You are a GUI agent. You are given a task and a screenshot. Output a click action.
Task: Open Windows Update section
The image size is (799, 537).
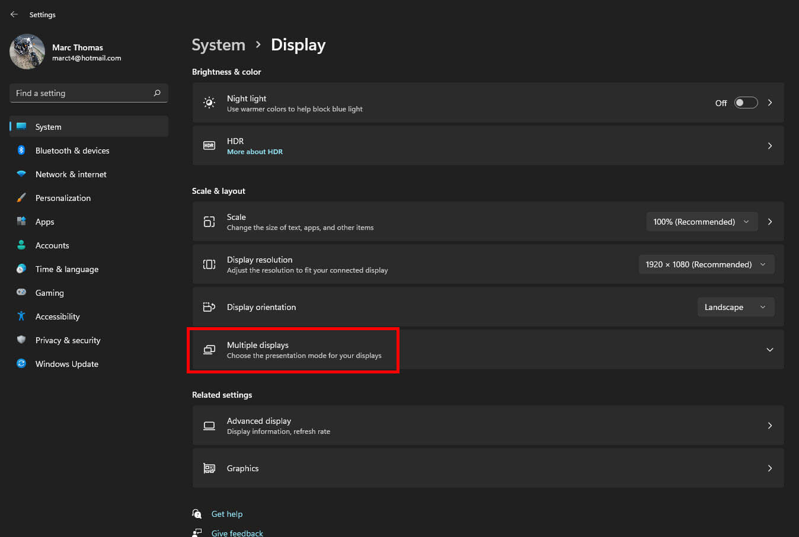(x=89, y=364)
